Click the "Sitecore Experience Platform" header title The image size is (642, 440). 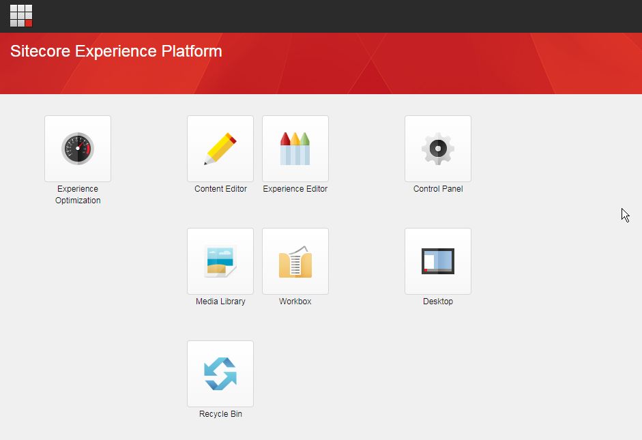coord(116,51)
